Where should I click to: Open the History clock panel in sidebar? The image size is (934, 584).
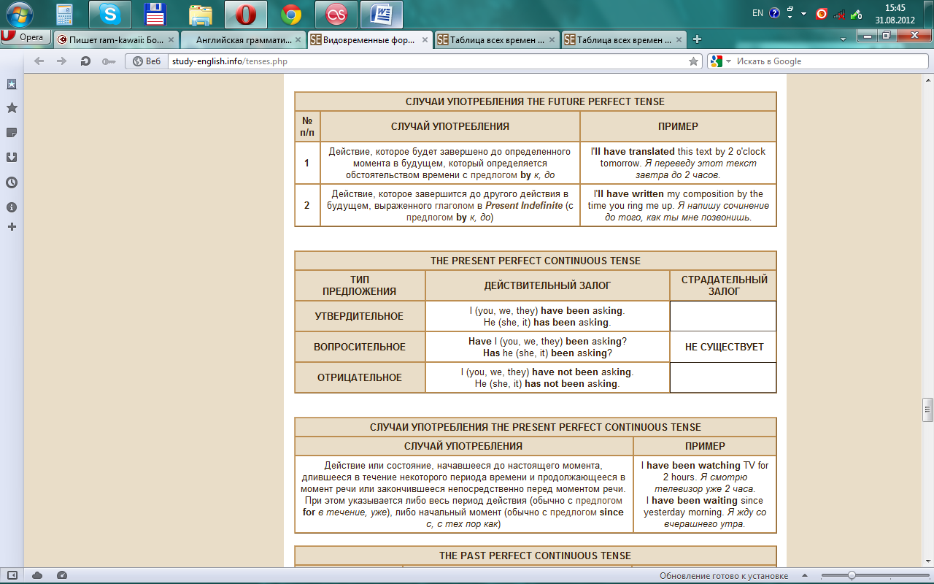12,182
